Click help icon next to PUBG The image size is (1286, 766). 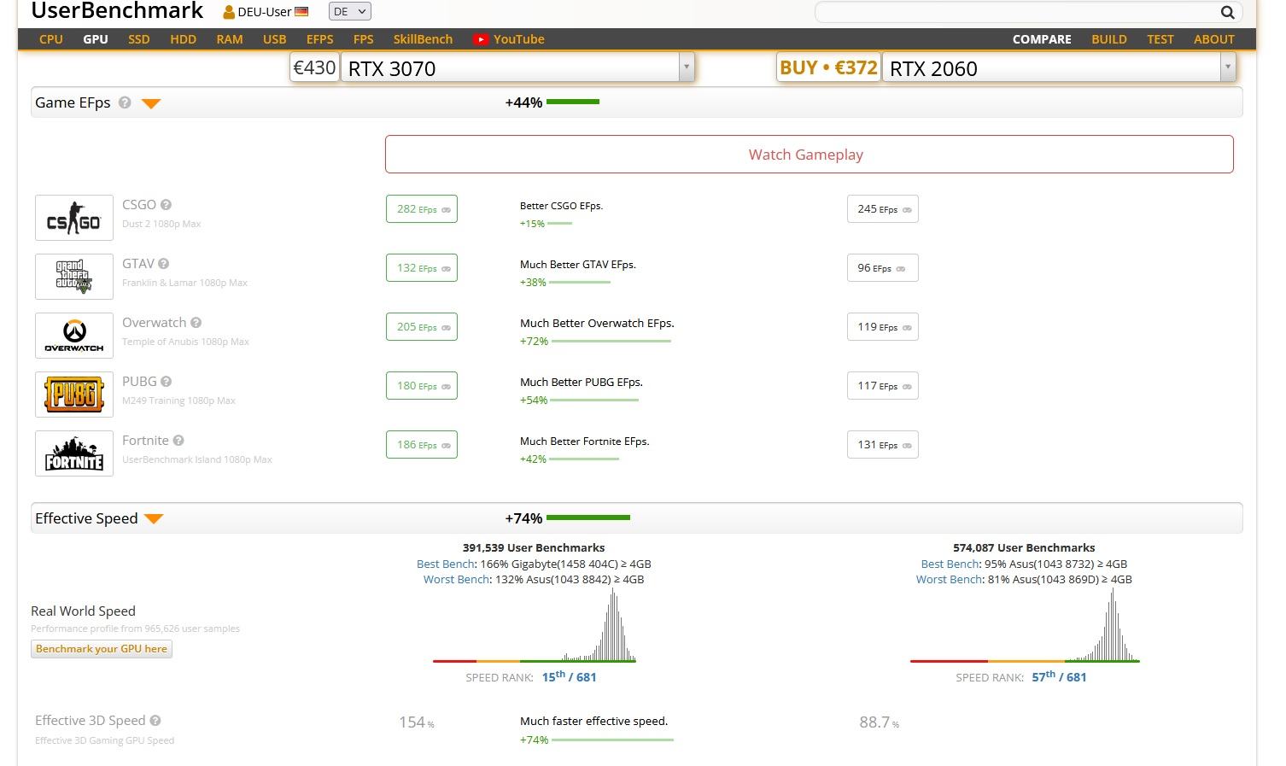coord(166,382)
